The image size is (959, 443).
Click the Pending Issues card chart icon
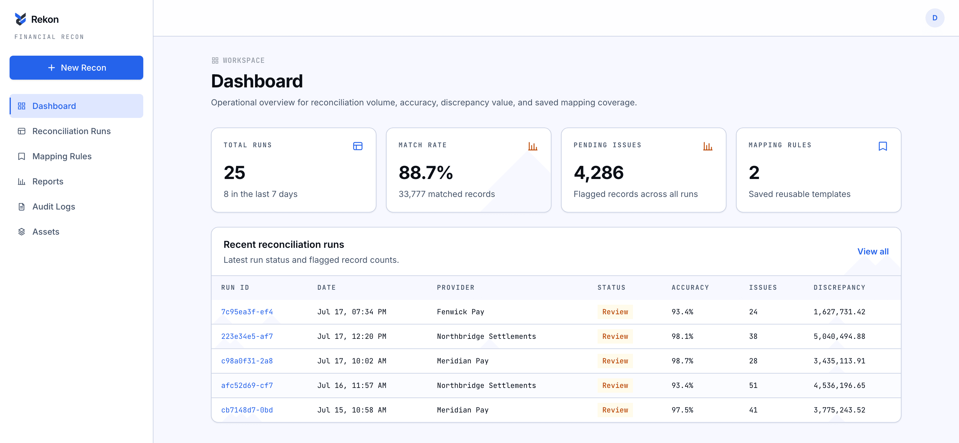[x=707, y=146]
